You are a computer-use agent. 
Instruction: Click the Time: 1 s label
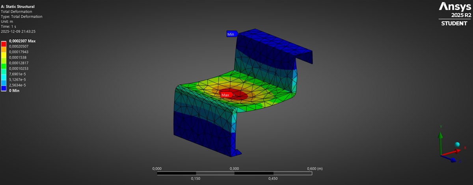click(9, 26)
